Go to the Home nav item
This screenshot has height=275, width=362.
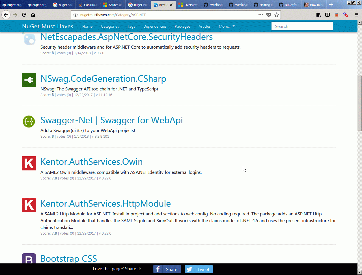(87, 26)
